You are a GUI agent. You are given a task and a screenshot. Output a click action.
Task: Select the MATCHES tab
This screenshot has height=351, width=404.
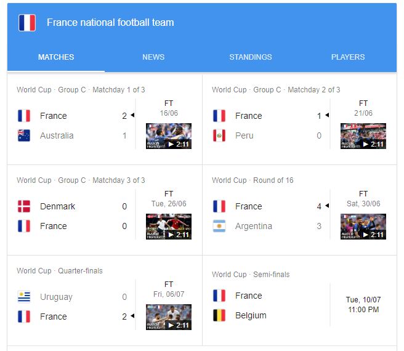tap(56, 57)
